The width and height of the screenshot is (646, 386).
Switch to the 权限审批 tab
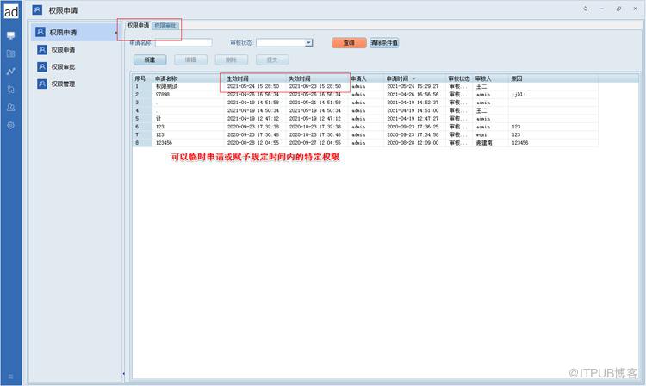click(x=165, y=26)
